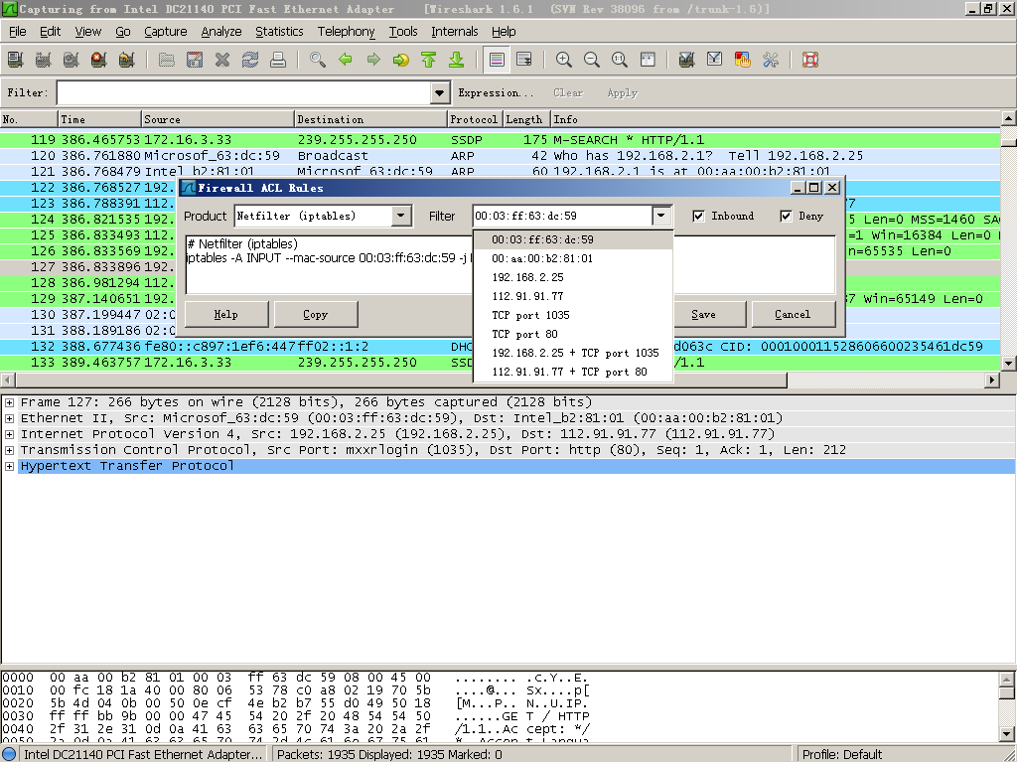Open preferences tools icon
Screen dimensions: 1017x763
tap(771, 60)
